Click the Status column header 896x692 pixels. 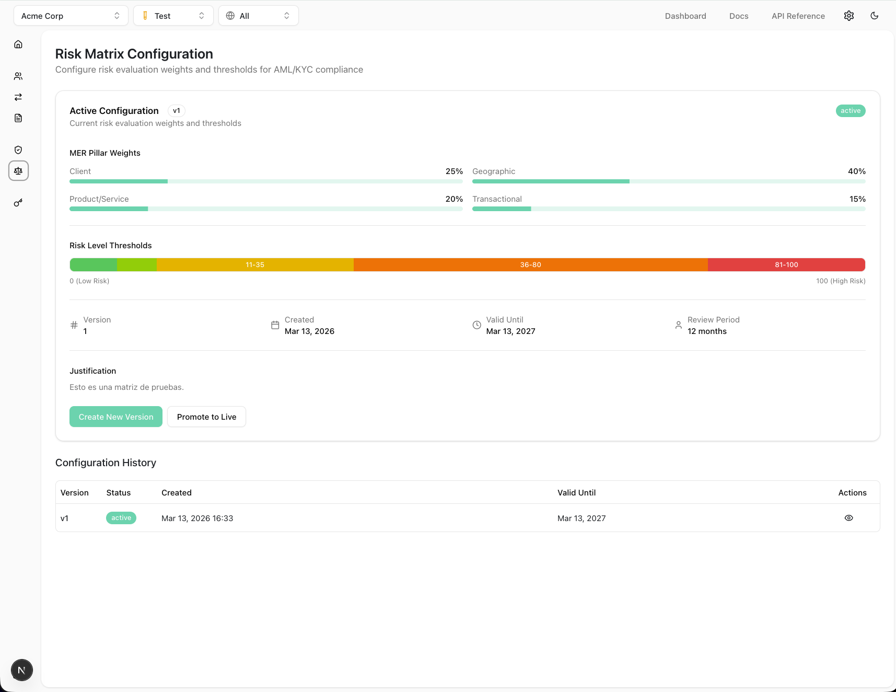tap(119, 492)
